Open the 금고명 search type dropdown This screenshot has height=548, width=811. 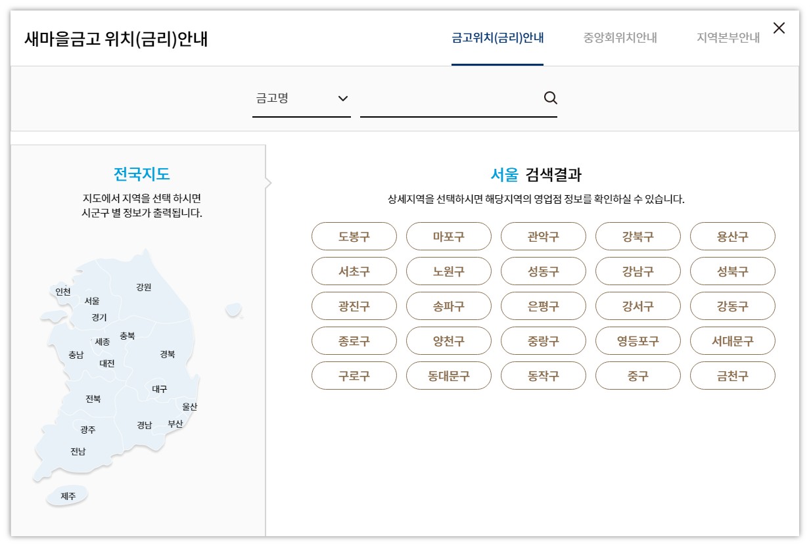point(302,99)
